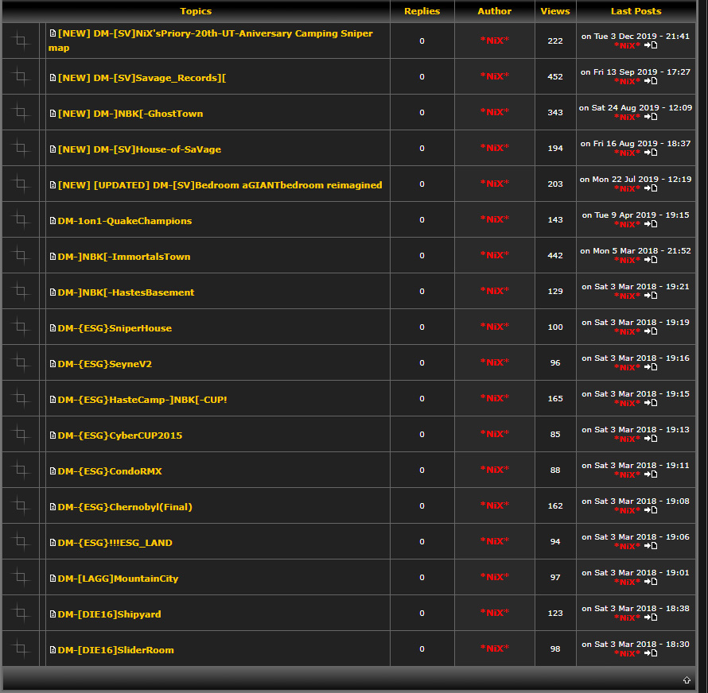
Task: Open topic DM-{ESG}SeyneV2
Action: click(105, 364)
